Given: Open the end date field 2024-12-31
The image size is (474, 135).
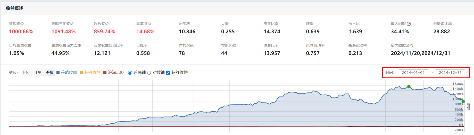Looking at the screenshot, I should click(450, 73).
